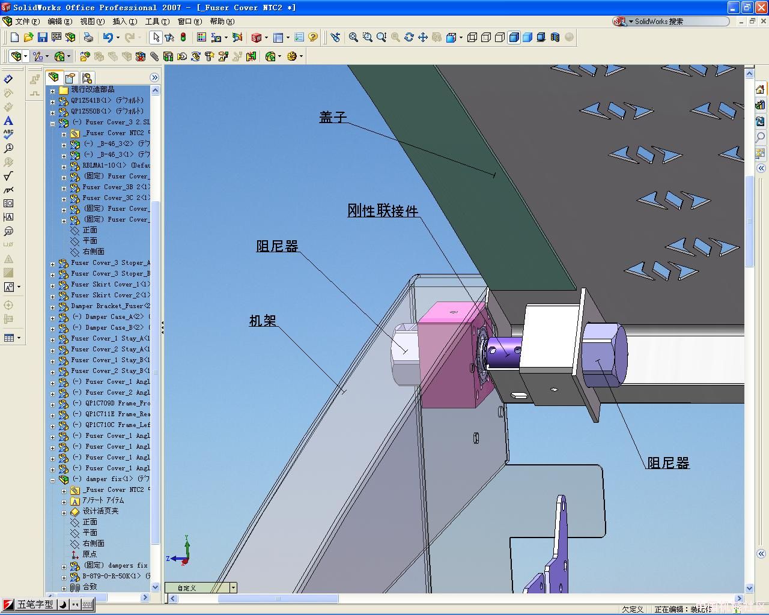The height and width of the screenshot is (615, 769).
Task: Select the Note text tool (letter A)
Action: (8, 121)
